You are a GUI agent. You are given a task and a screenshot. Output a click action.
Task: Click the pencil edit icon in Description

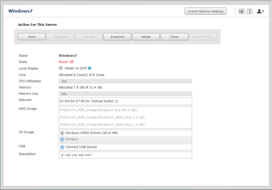[x=62, y=155]
